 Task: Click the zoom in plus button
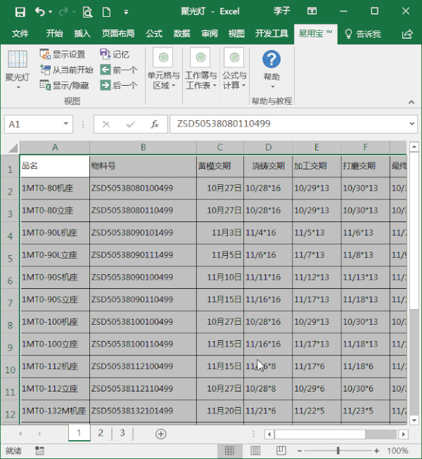click(x=376, y=451)
